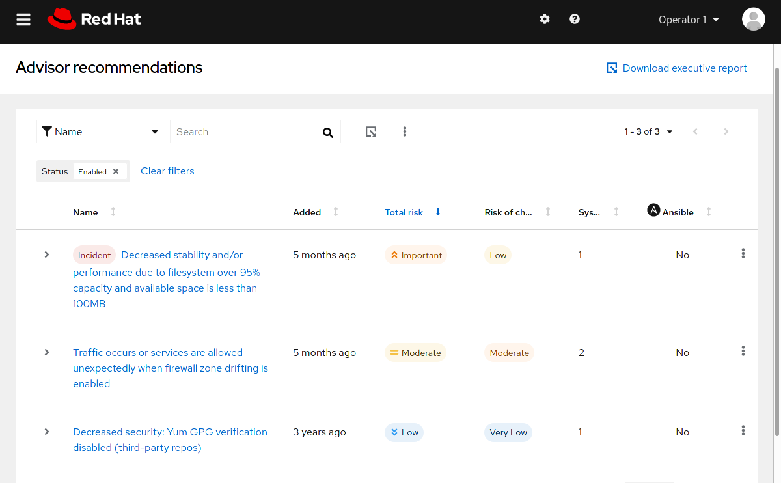Open kebab menu for the firewall zone row
Viewport: 781px width, 483px height.
click(x=743, y=352)
